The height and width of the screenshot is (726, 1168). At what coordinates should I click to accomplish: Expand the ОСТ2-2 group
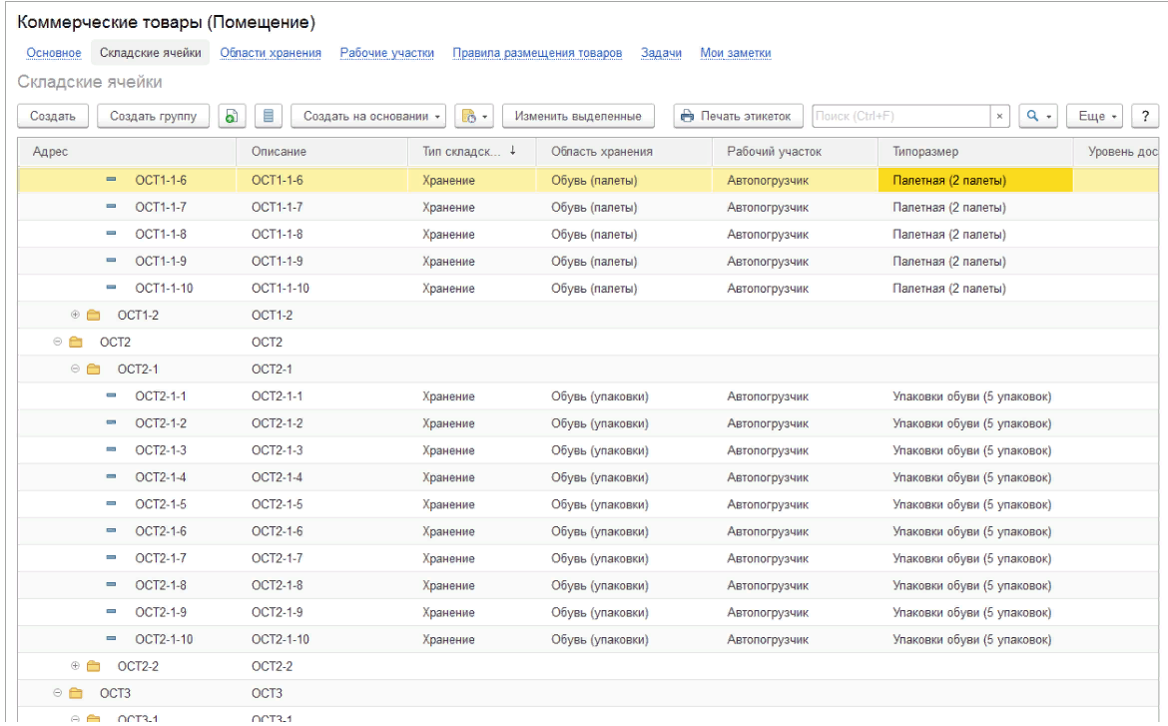75,666
